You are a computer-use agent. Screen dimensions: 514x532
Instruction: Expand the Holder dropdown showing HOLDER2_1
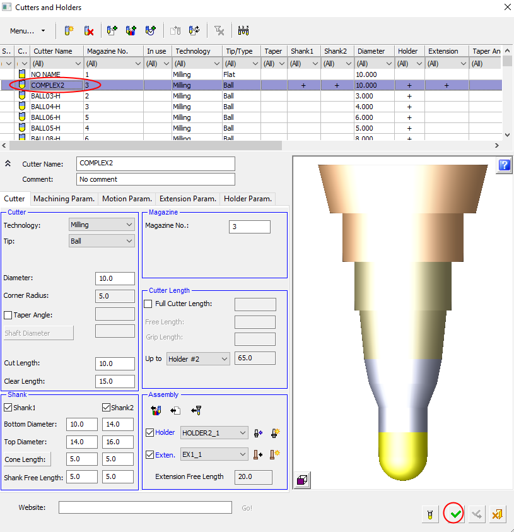(214, 433)
